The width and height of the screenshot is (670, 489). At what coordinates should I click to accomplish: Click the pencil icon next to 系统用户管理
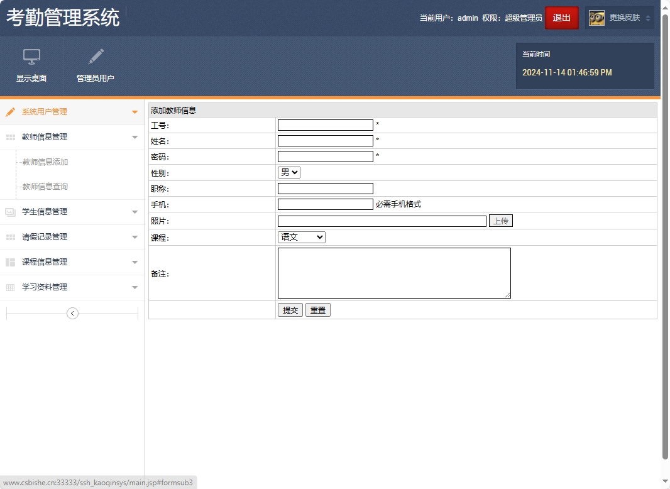(x=9, y=111)
